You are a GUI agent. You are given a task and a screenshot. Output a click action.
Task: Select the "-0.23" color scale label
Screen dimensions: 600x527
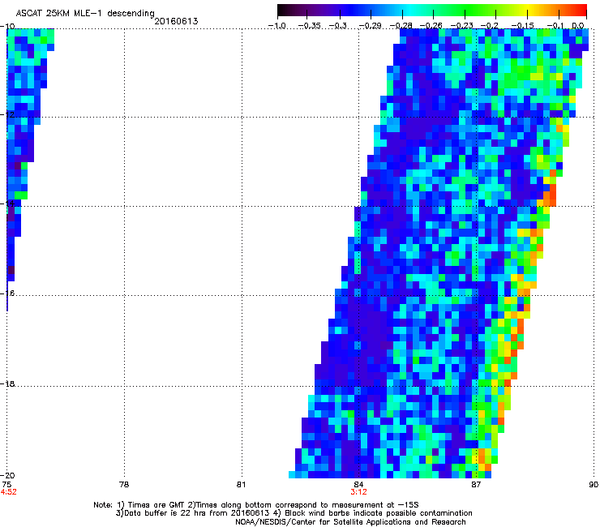click(462, 26)
